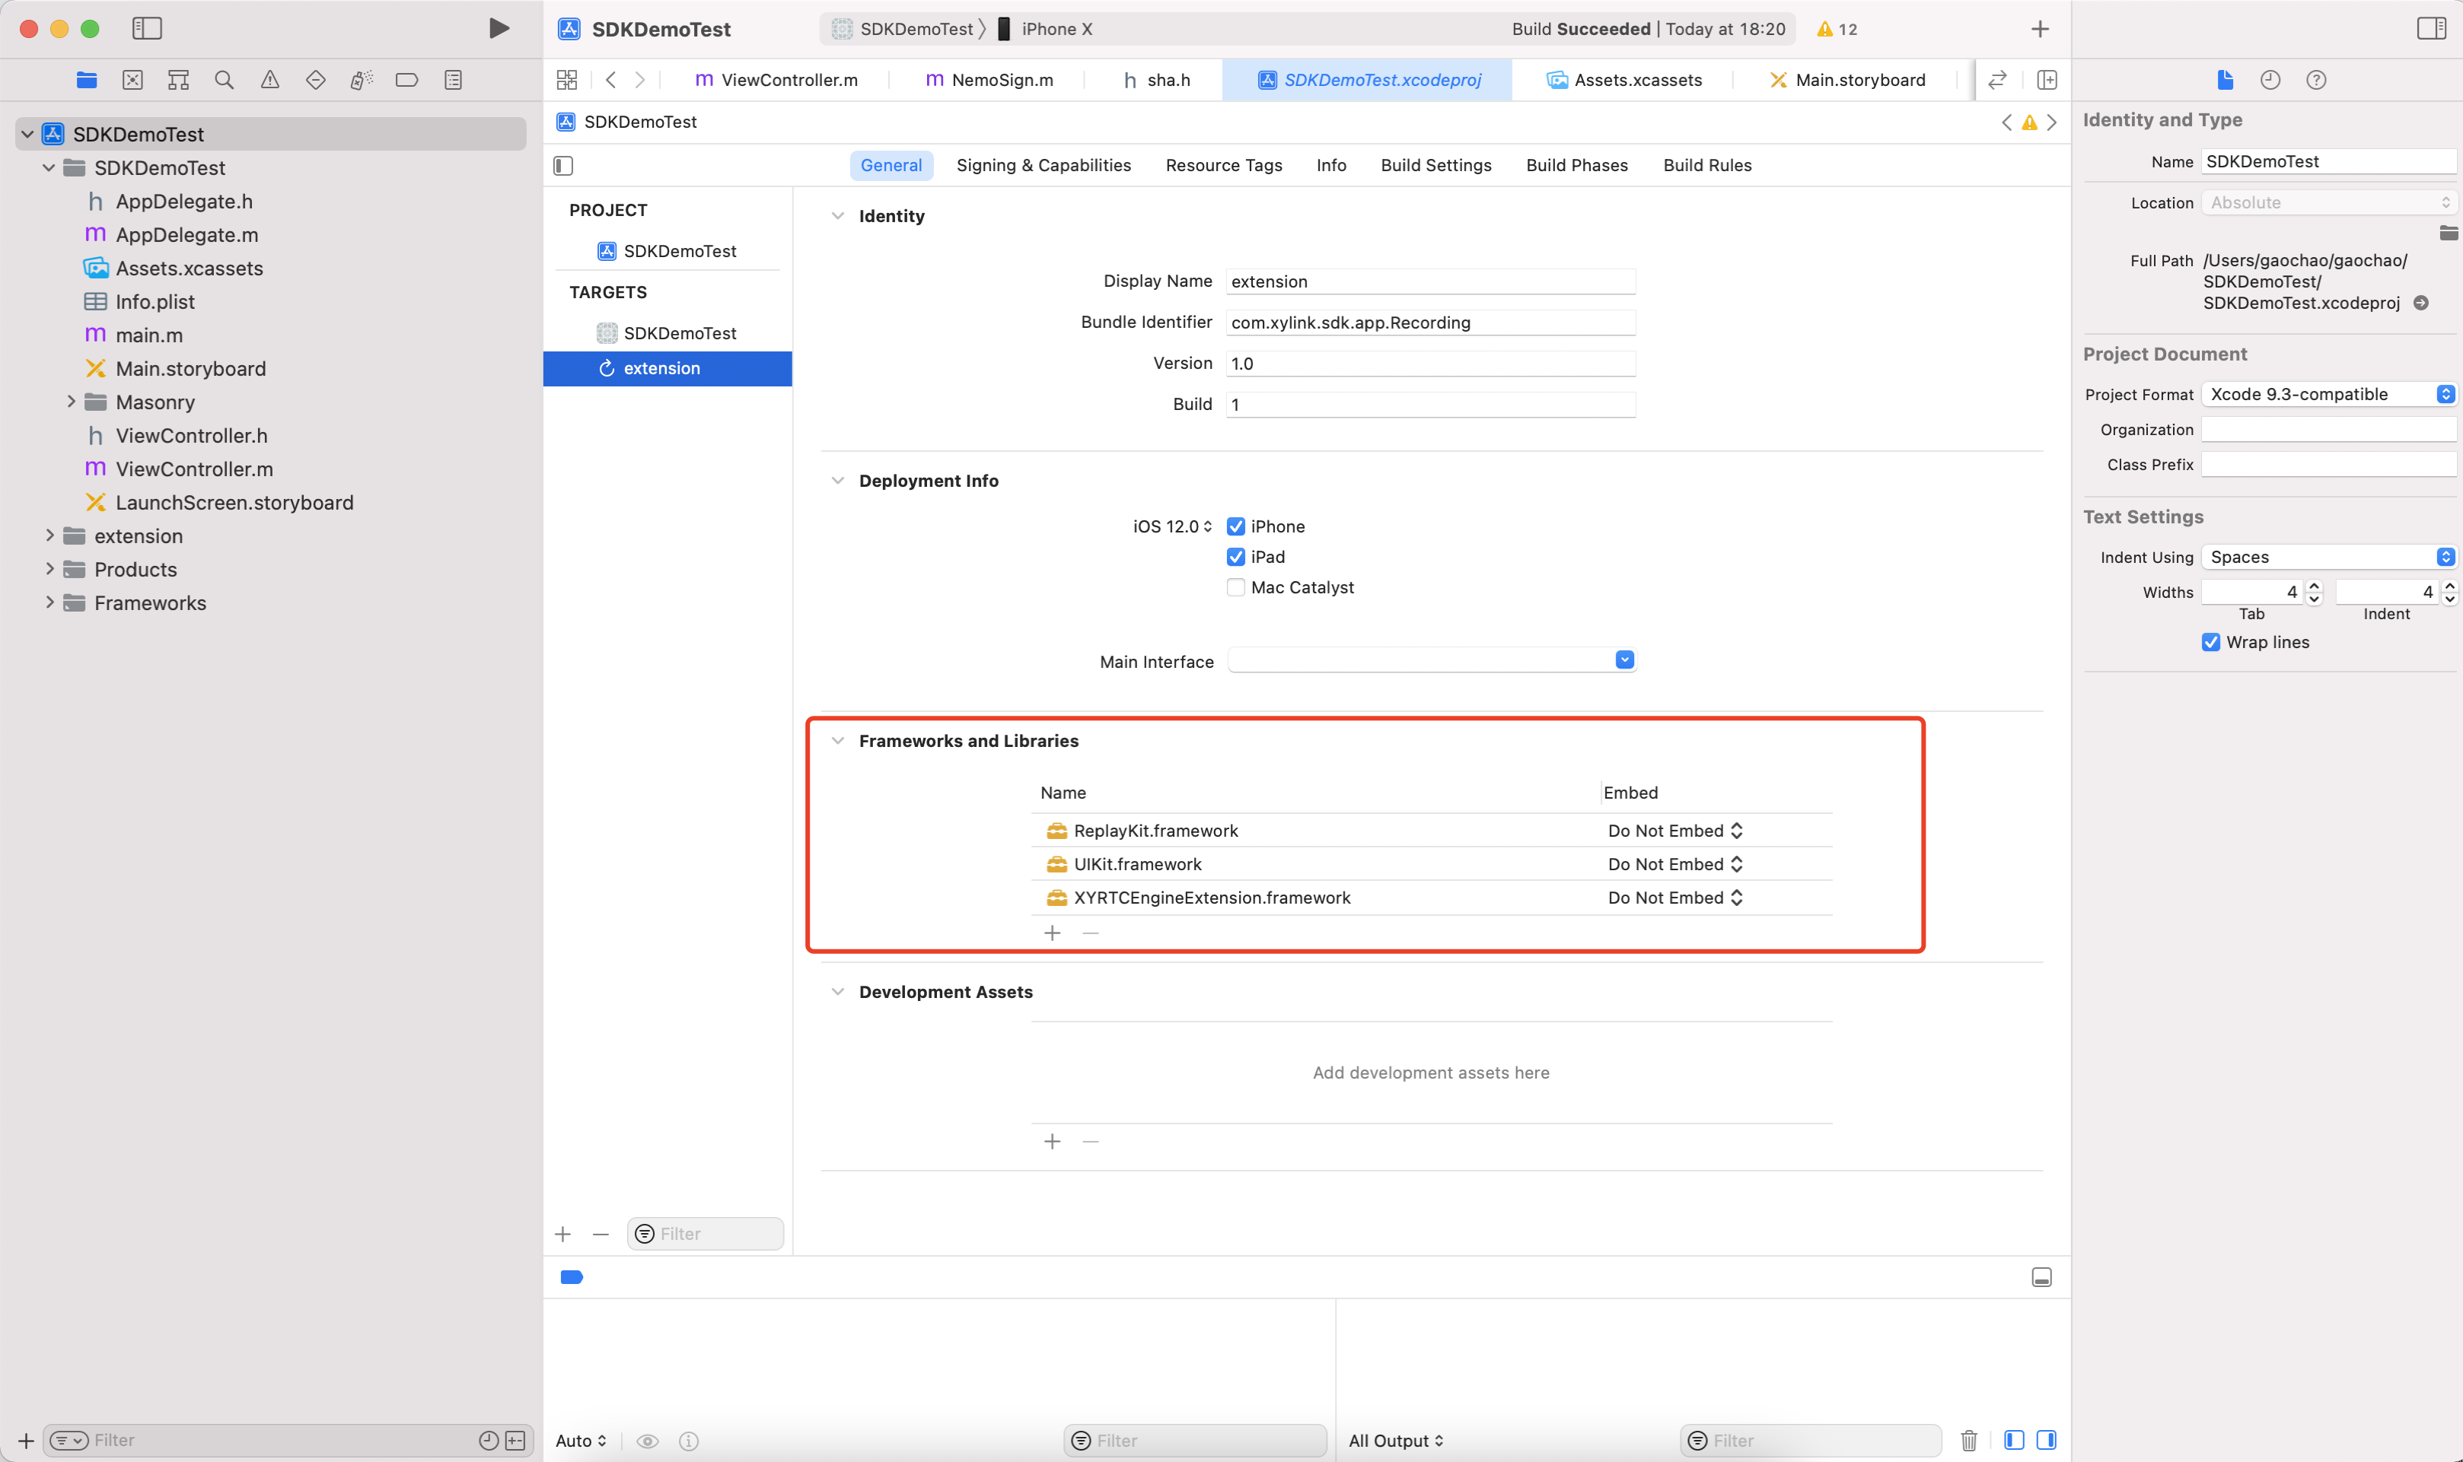Go back in editor history

[611, 80]
